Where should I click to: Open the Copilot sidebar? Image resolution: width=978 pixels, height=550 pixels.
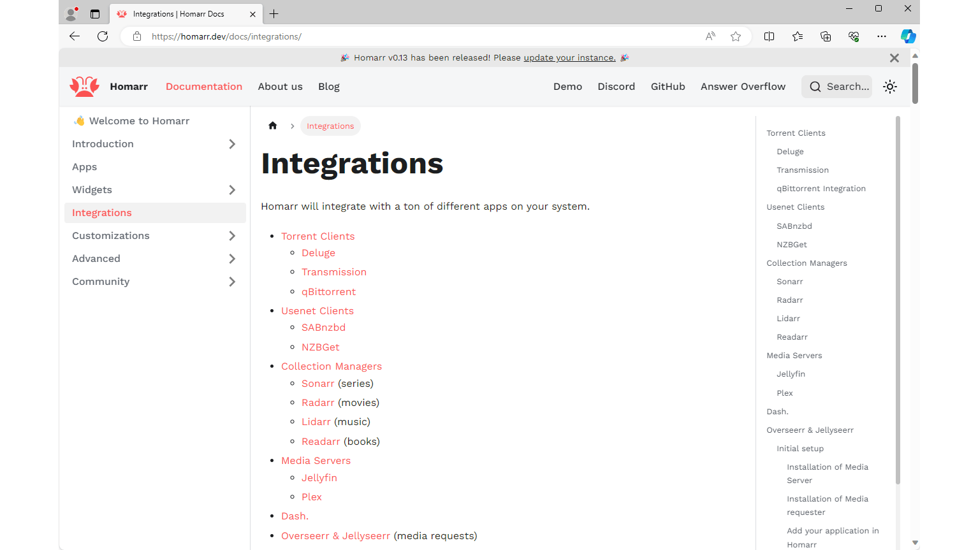coord(908,36)
